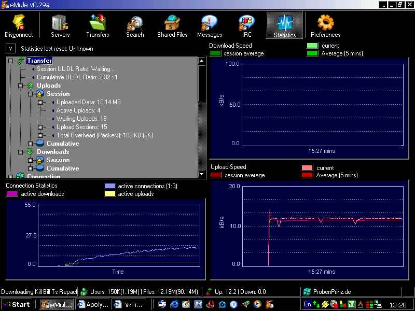
Task: Click the purple active downloads color swatch
Action: [x=12, y=194]
